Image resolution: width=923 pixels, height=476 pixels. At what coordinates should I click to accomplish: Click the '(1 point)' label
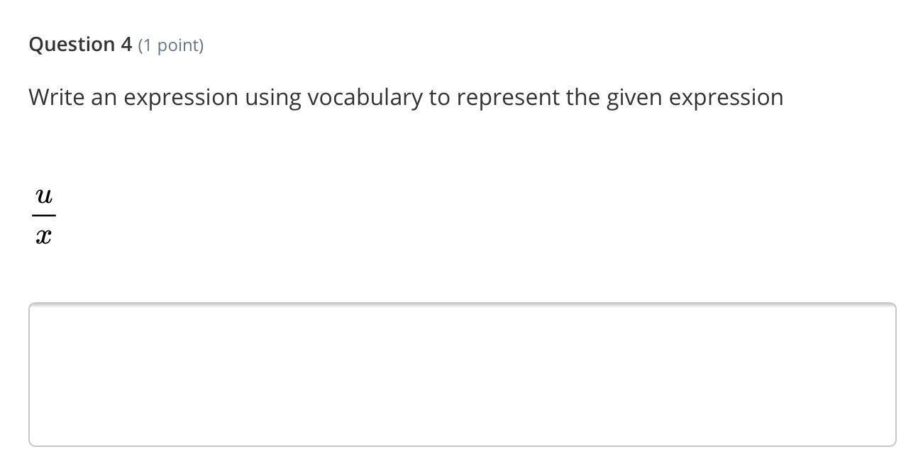[171, 45]
